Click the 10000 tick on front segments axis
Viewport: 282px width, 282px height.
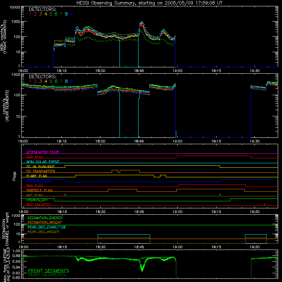[15, 7]
